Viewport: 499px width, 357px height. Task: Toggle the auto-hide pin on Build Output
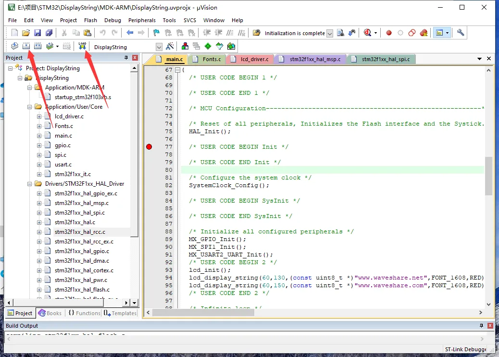click(481, 325)
